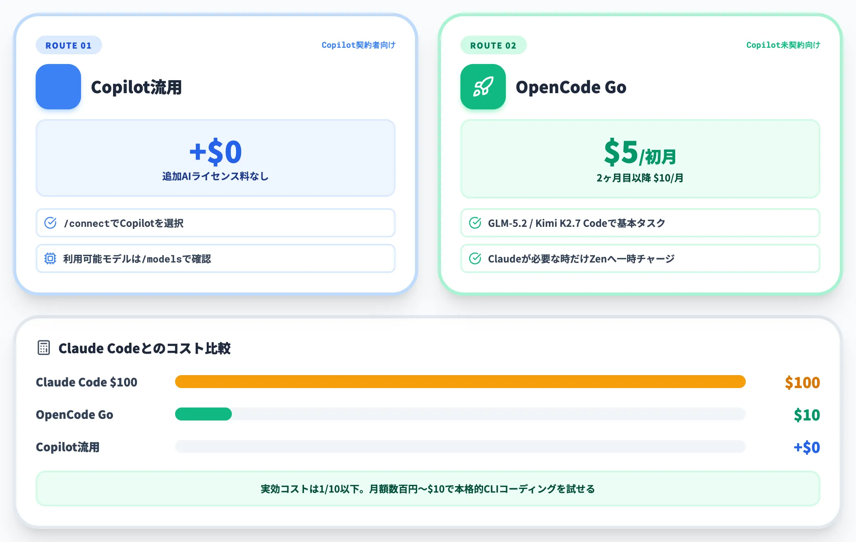Click the Claude Codeとのコスト比較 heading

[x=144, y=348]
